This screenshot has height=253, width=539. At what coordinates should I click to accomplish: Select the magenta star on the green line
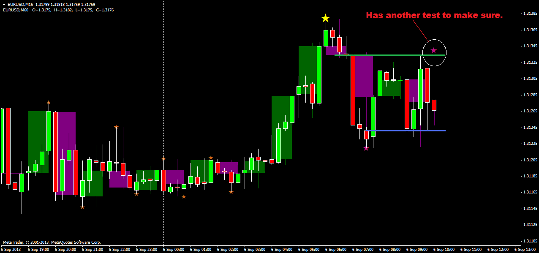click(x=434, y=51)
